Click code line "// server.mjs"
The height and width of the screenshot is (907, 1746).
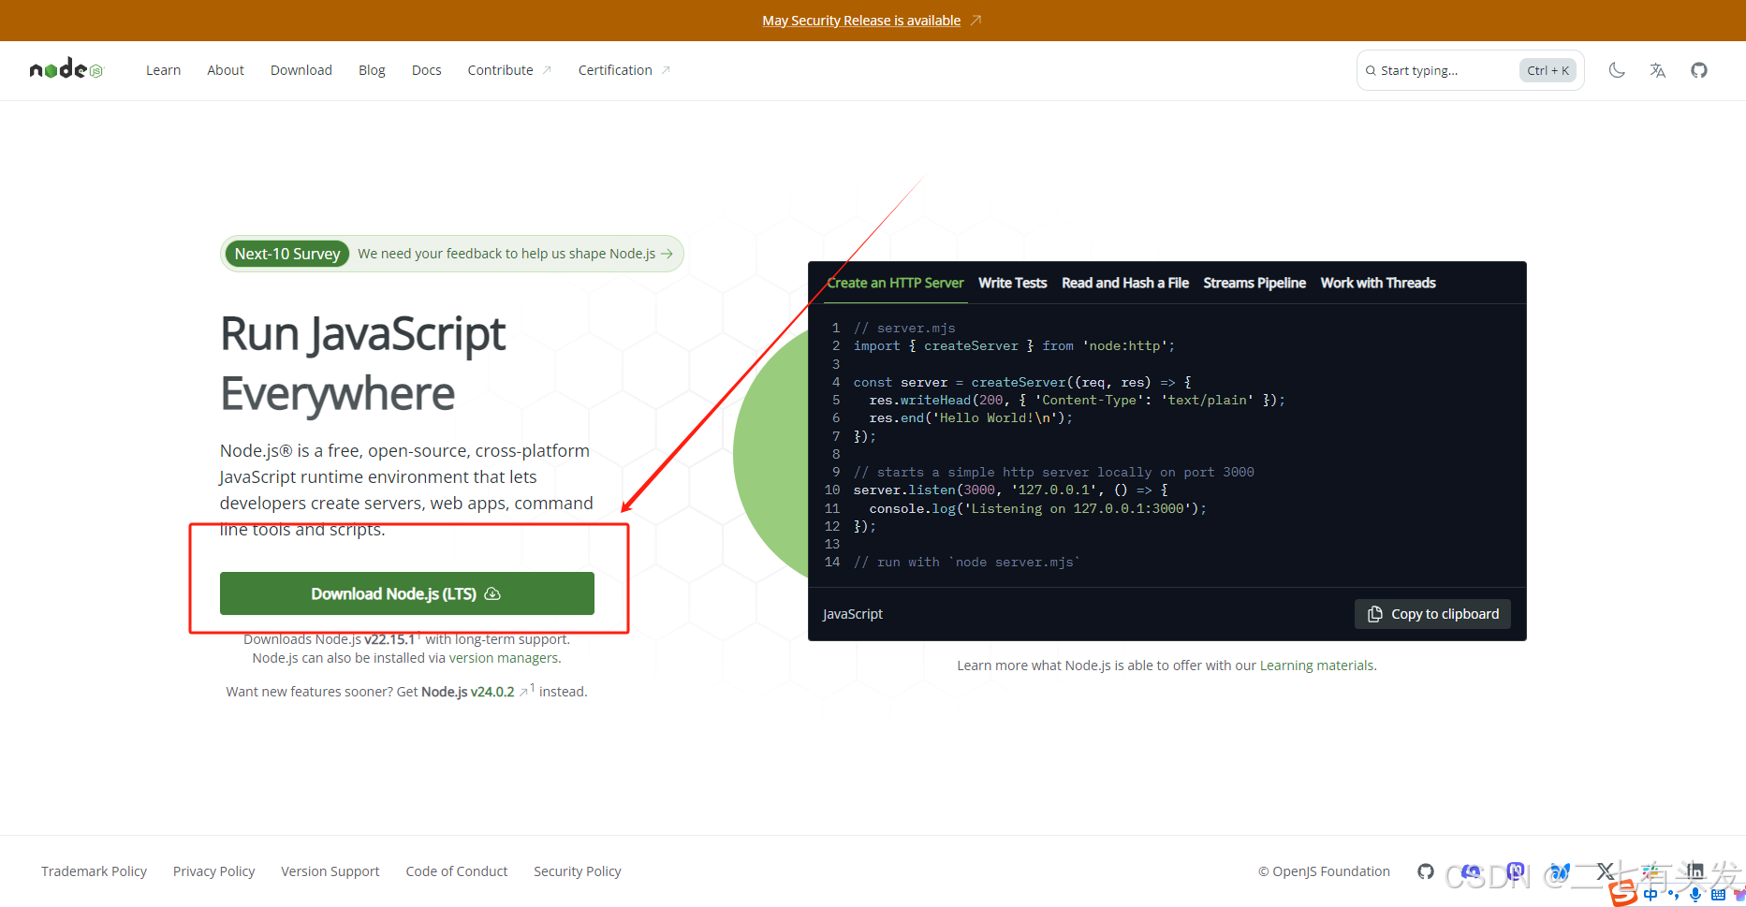click(x=904, y=328)
